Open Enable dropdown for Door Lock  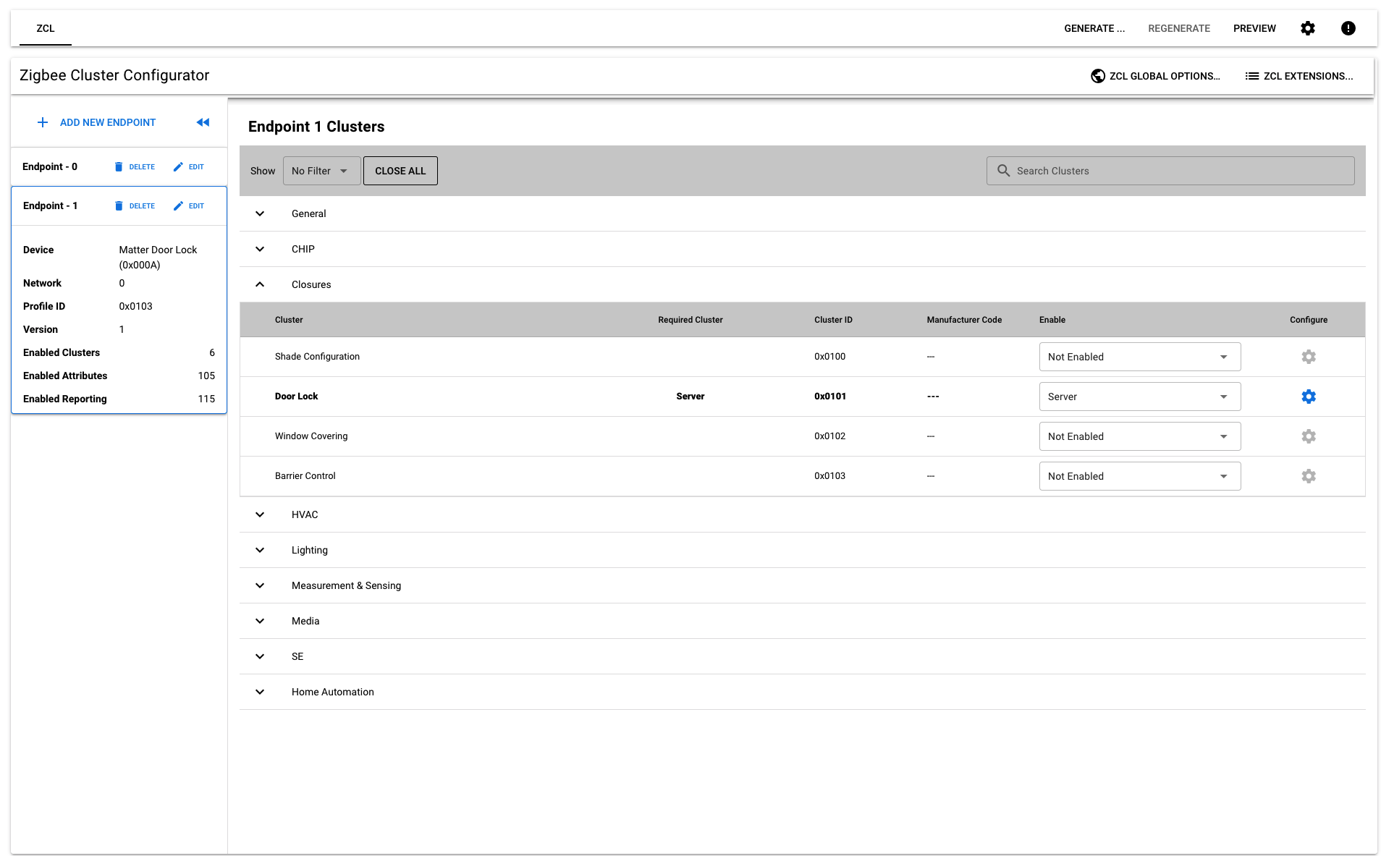pos(1139,397)
